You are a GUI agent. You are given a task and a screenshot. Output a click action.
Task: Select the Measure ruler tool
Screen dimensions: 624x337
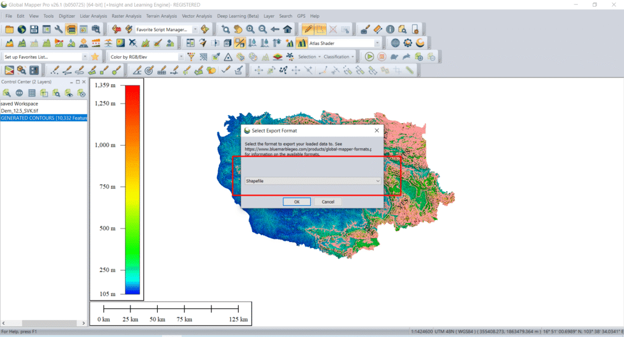378,29
